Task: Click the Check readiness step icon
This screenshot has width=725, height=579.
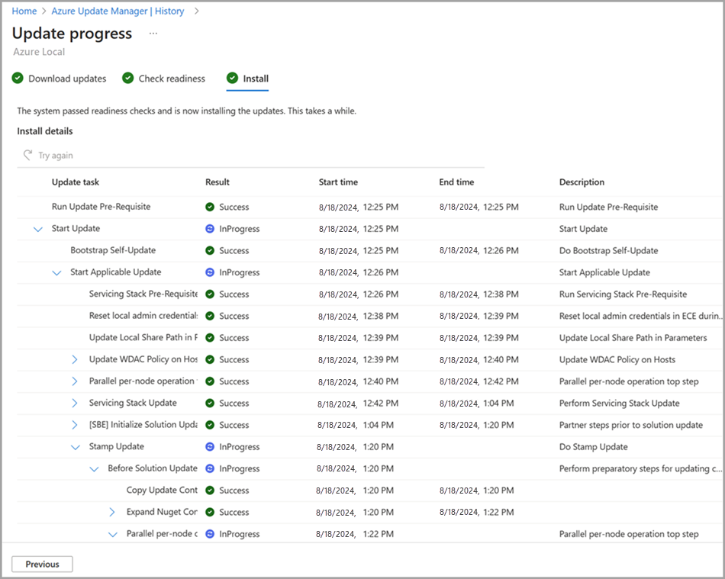Action: (127, 78)
